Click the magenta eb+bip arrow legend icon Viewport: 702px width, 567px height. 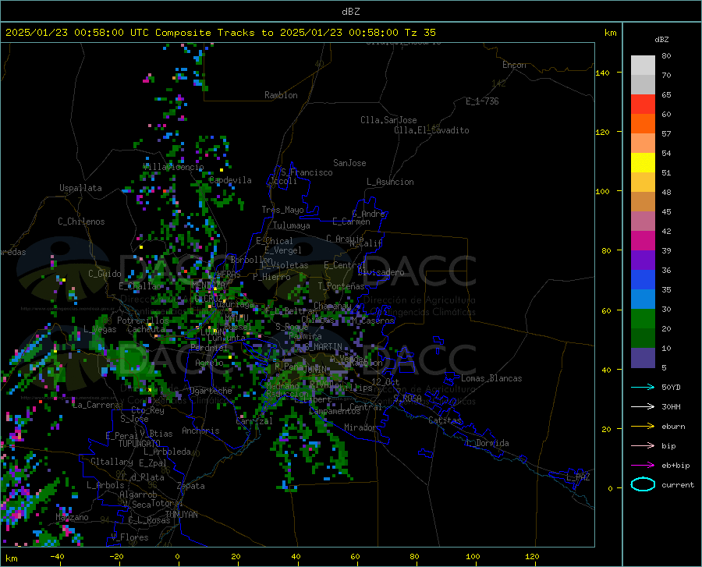pos(643,466)
